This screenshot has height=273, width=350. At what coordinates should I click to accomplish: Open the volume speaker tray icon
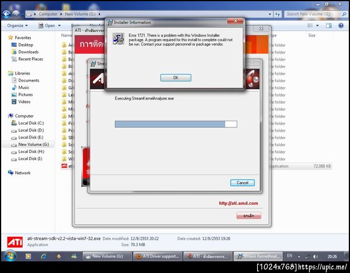(315, 257)
